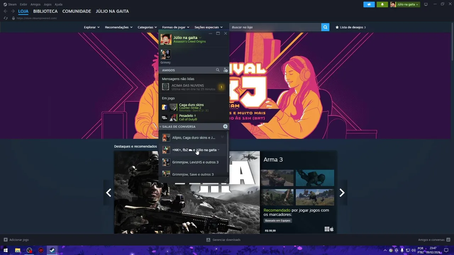This screenshot has height=255, width=454.
Task: Switch to the Comunidade tab
Action: click(77, 11)
